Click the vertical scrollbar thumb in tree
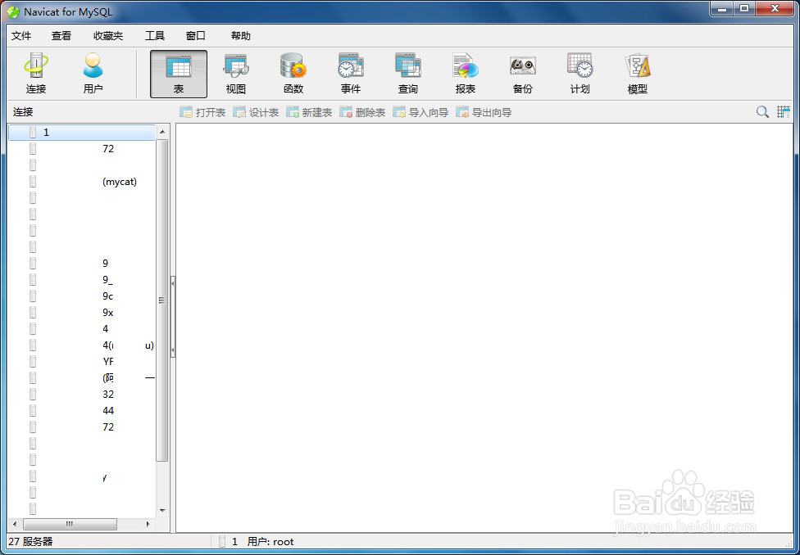Viewport: 800px width, 555px height. pos(162,300)
